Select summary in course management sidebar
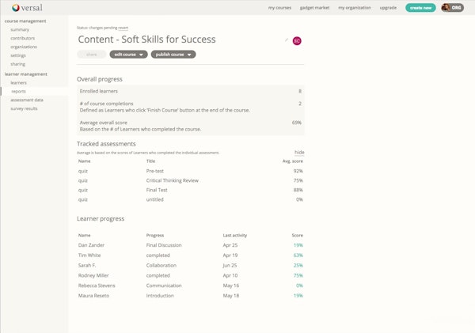This screenshot has width=475, height=333. (x=20, y=29)
